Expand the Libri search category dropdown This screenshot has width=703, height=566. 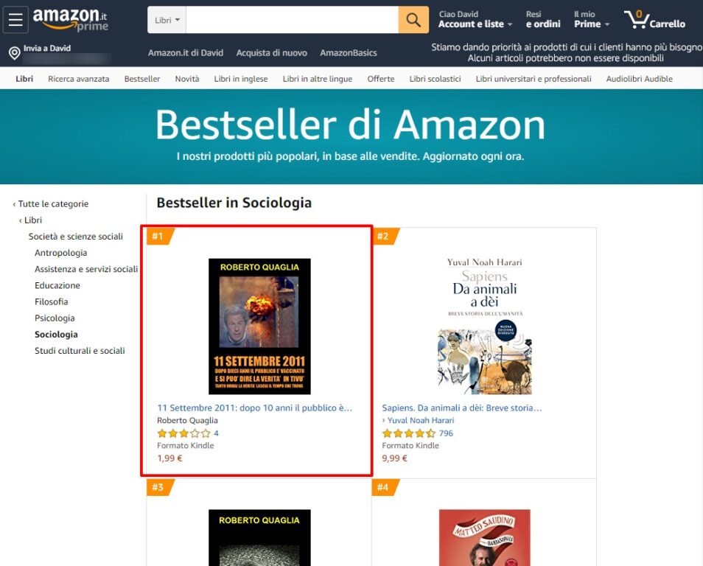(x=167, y=20)
